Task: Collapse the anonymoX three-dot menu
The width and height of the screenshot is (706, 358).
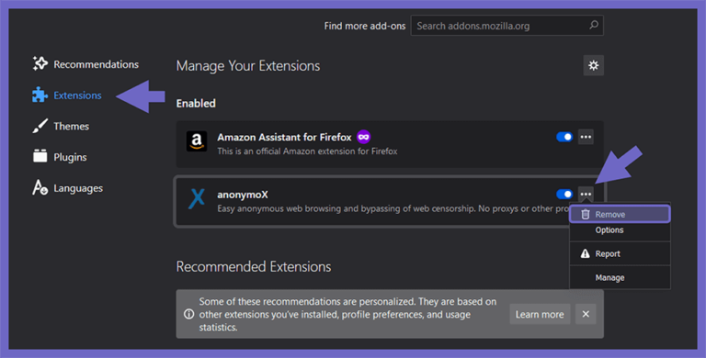Action: [586, 195]
